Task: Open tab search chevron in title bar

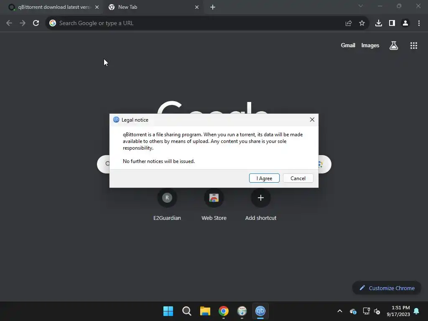Action: pos(361,6)
